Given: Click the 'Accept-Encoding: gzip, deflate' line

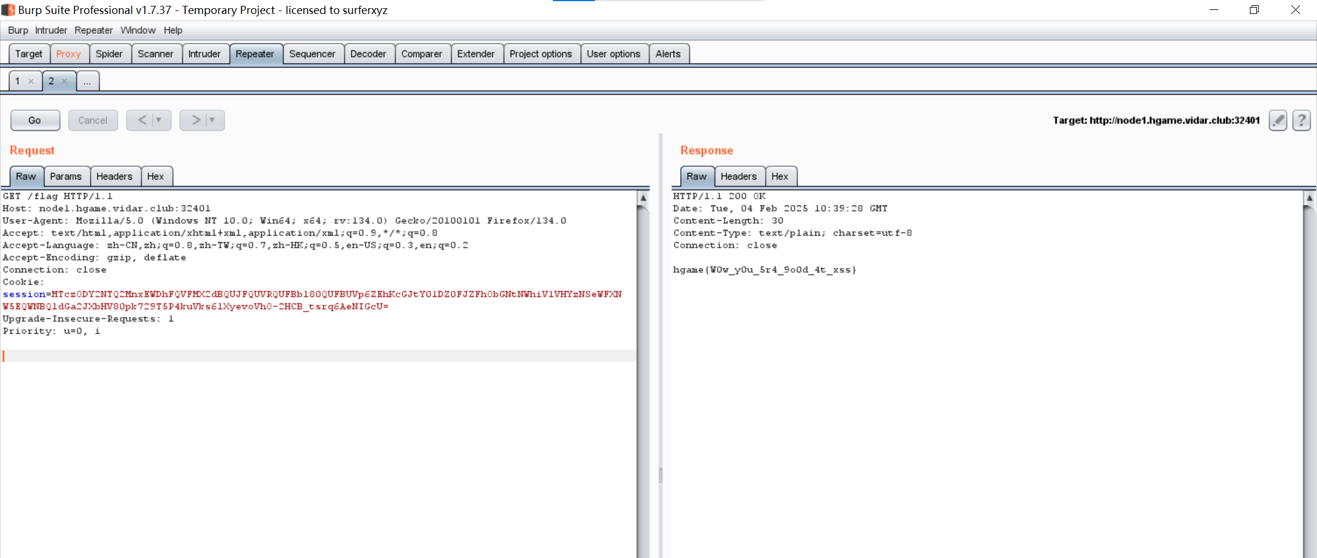Looking at the screenshot, I should pyautogui.click(x=94, y=257).
